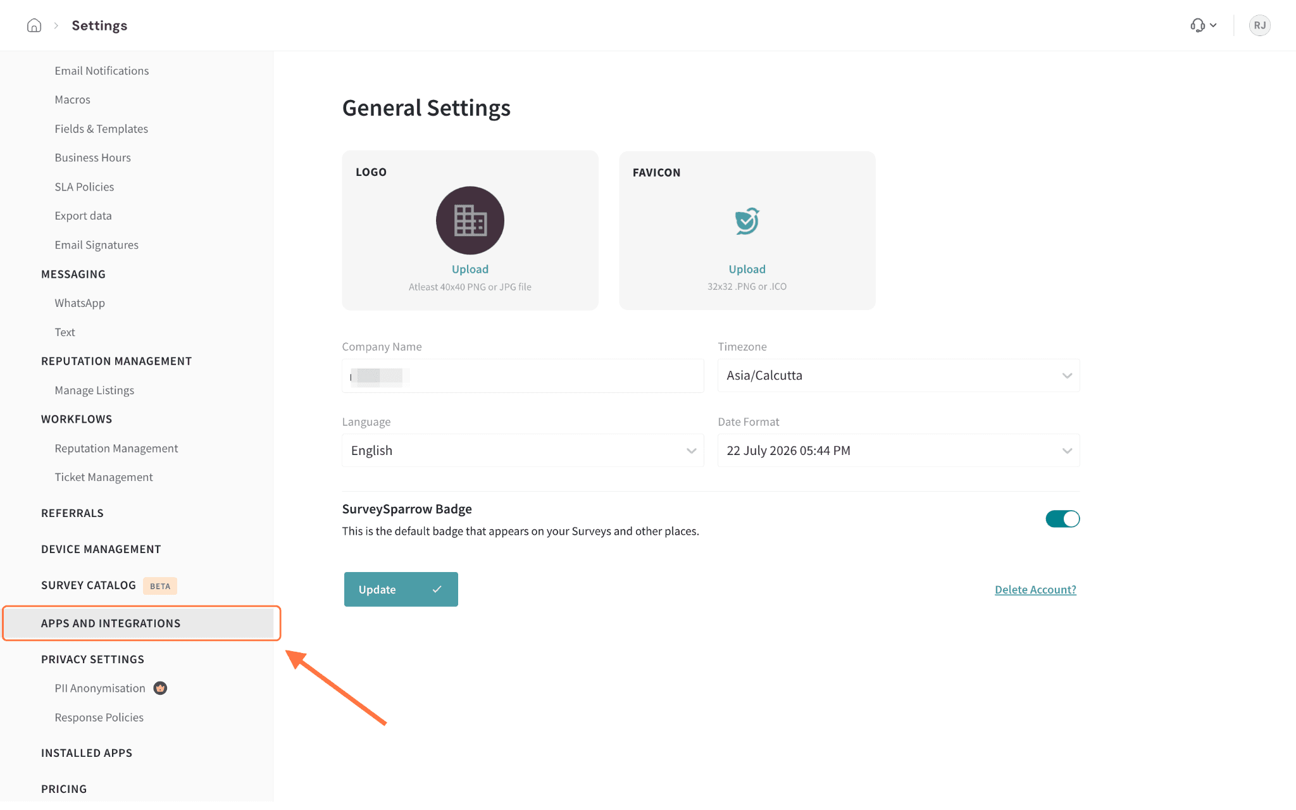Go to Export data
The width and height of the screenshot is (1296, 810).
click(83, 216)
